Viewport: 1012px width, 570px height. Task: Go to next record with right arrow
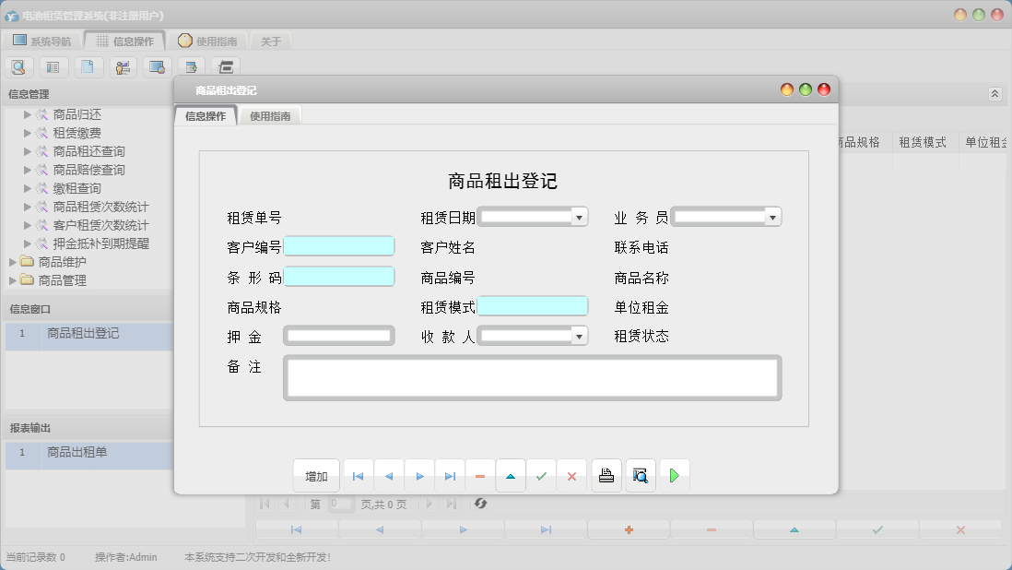pyautogui.click(x=419, y=476)
